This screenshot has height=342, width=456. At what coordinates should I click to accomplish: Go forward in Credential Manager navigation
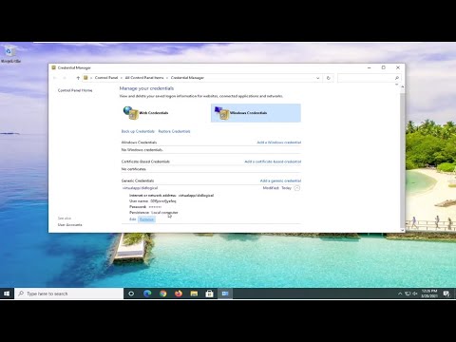65,78
